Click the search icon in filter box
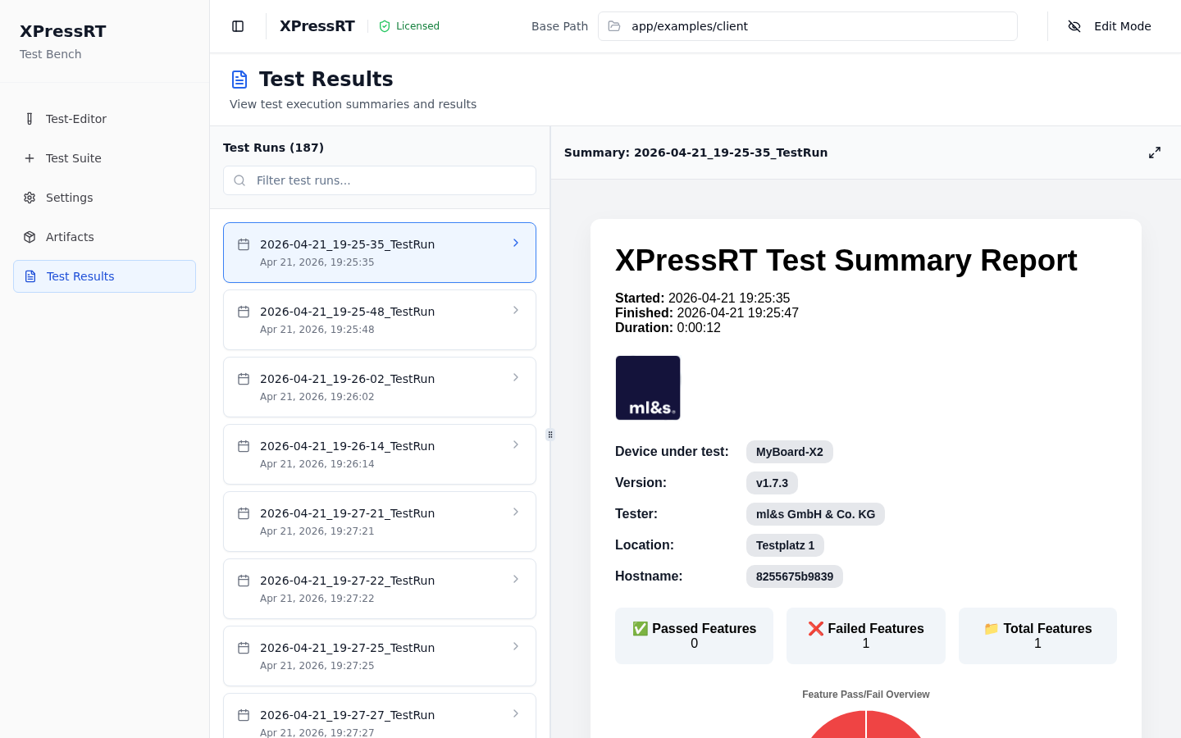This screenshot has height=738, width=1181. (x=239, y=180)
